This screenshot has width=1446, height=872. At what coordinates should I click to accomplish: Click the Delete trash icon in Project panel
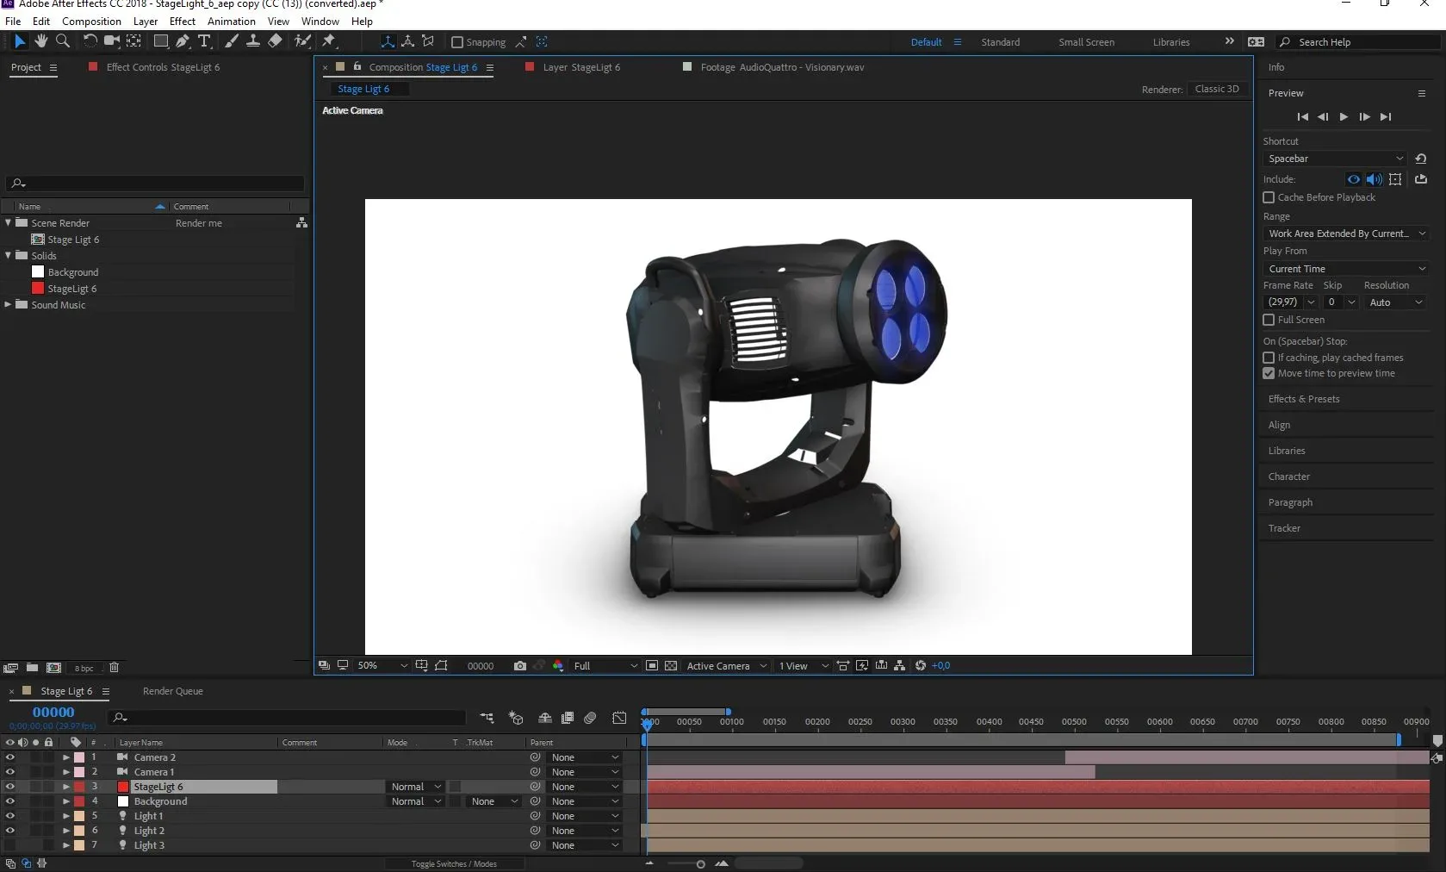click(114, 668)
